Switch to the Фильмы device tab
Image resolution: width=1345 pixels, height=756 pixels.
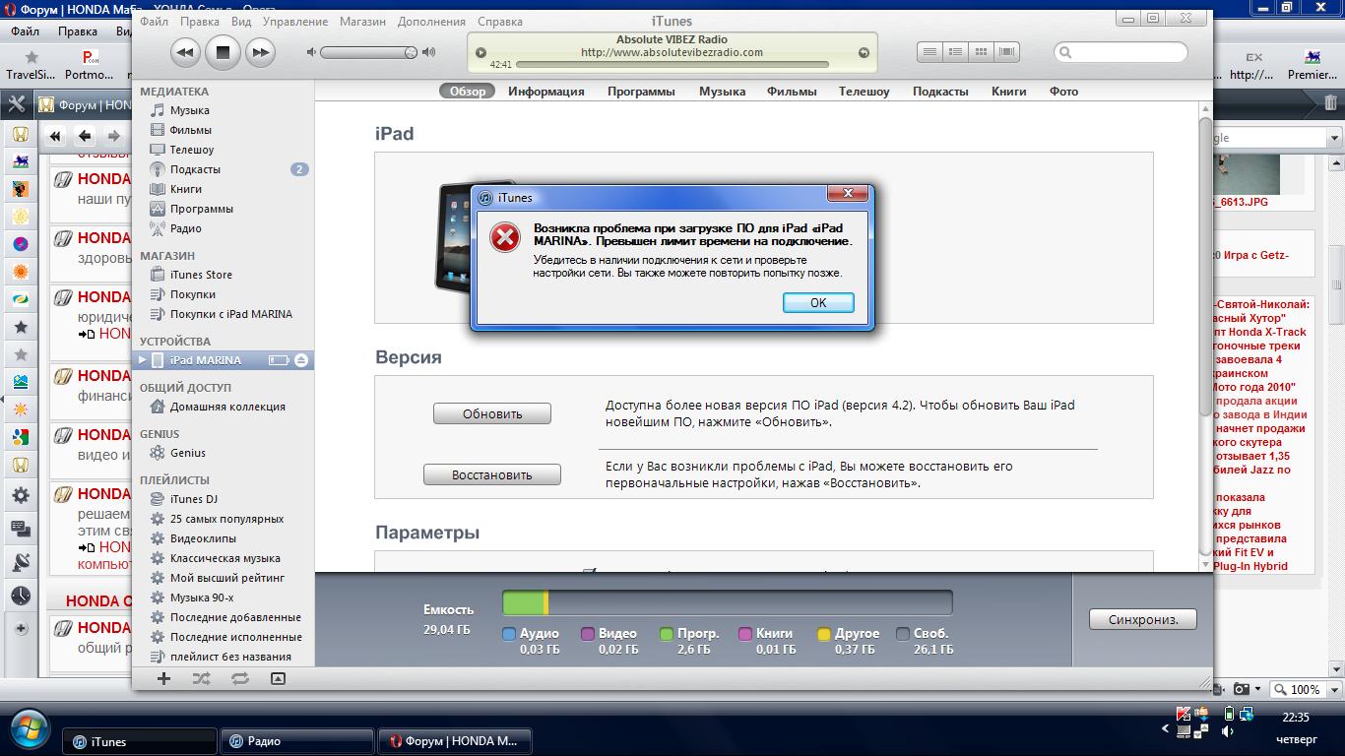click(792, 91)
